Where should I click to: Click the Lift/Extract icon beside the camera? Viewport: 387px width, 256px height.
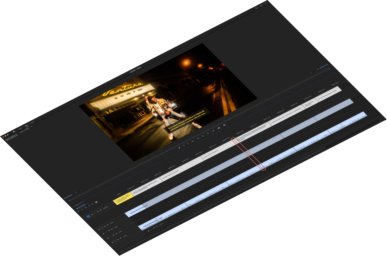[x=219, y=128]
